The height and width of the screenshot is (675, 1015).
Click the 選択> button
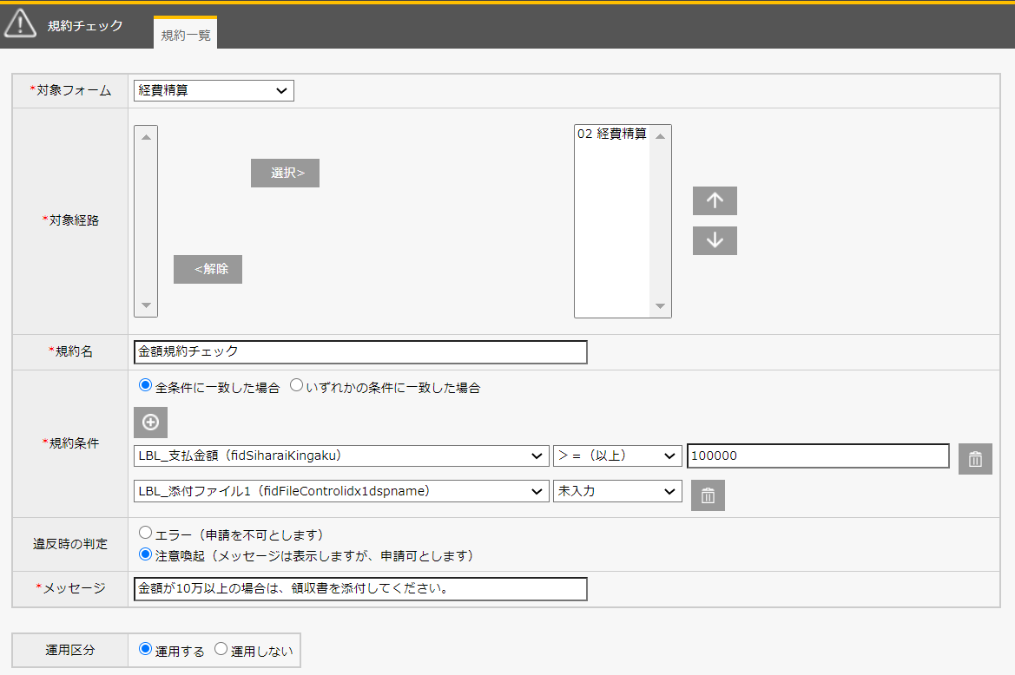285,174
